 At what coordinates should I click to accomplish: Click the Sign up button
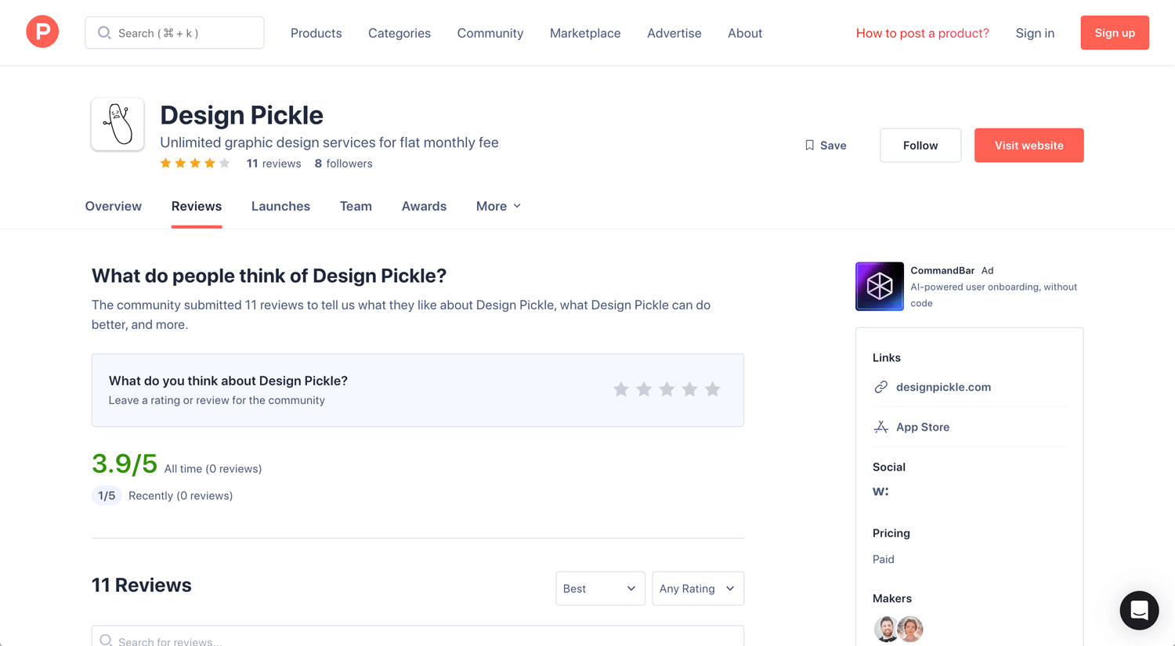[x=1115, y=33]
